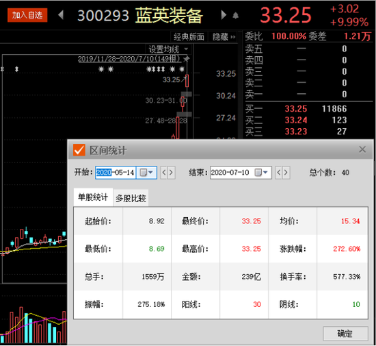Toggle the orange 区间统计 checkbox icon
Screen dimensions: 376x346
pos(79,150)
